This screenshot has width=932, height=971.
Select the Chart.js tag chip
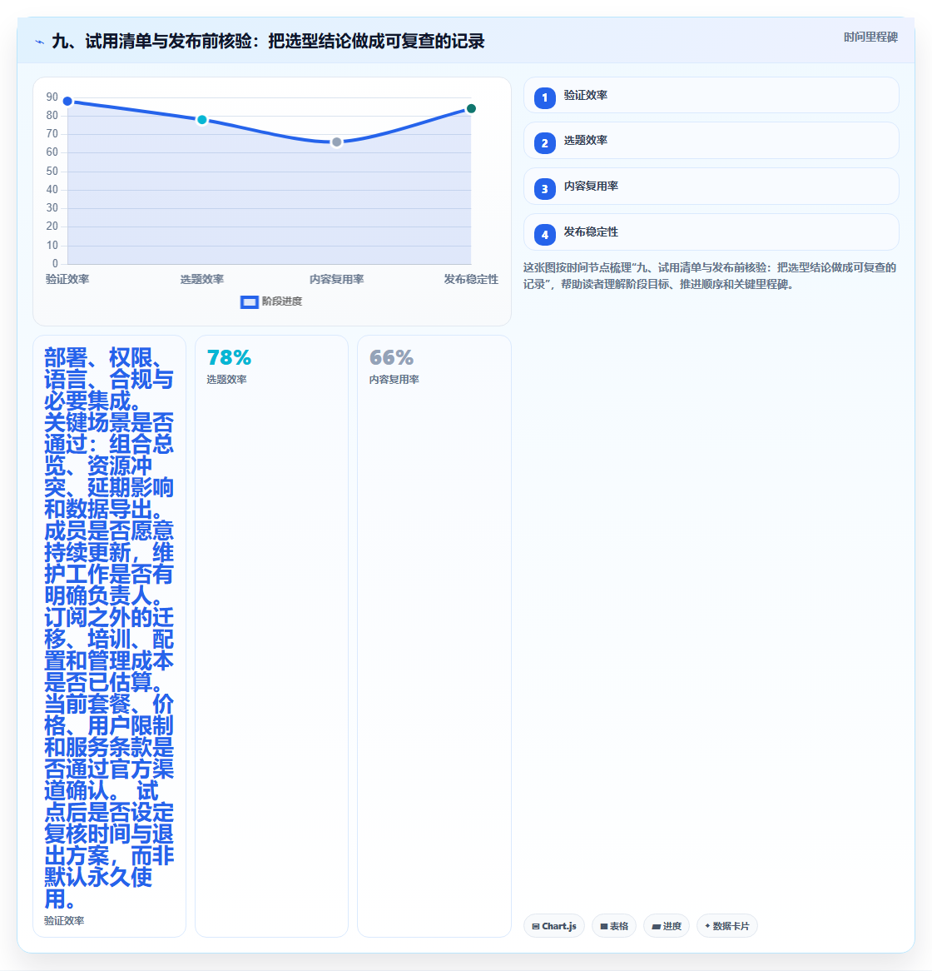(x=554, y=926)
